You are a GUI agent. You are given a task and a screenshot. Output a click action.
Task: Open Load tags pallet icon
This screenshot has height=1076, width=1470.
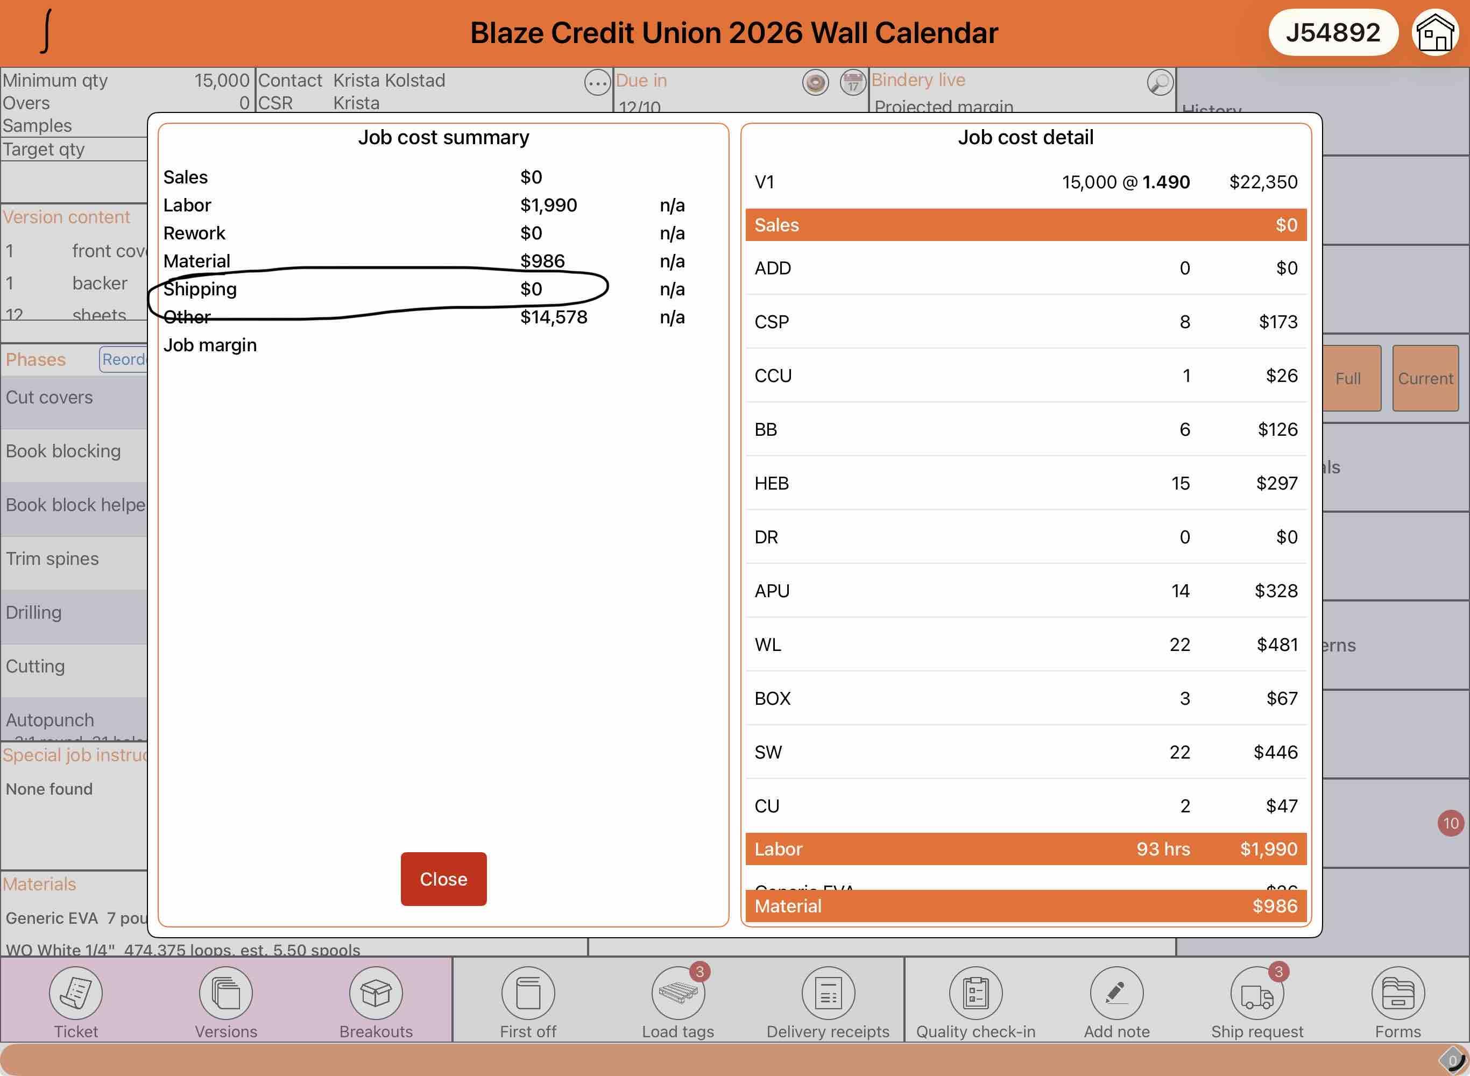(x=677, y=993)
